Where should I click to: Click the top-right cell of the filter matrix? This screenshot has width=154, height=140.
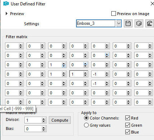pyautogui.click(x=141, y=46)
